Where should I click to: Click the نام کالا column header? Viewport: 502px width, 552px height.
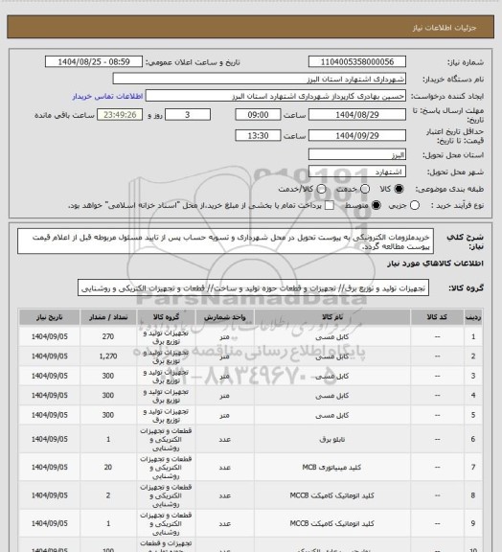[x=332, y=317]
